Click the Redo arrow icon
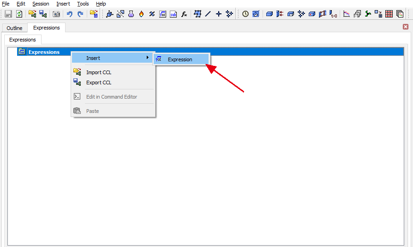Viewport: 413px width, 247px height. click(80, 14)
